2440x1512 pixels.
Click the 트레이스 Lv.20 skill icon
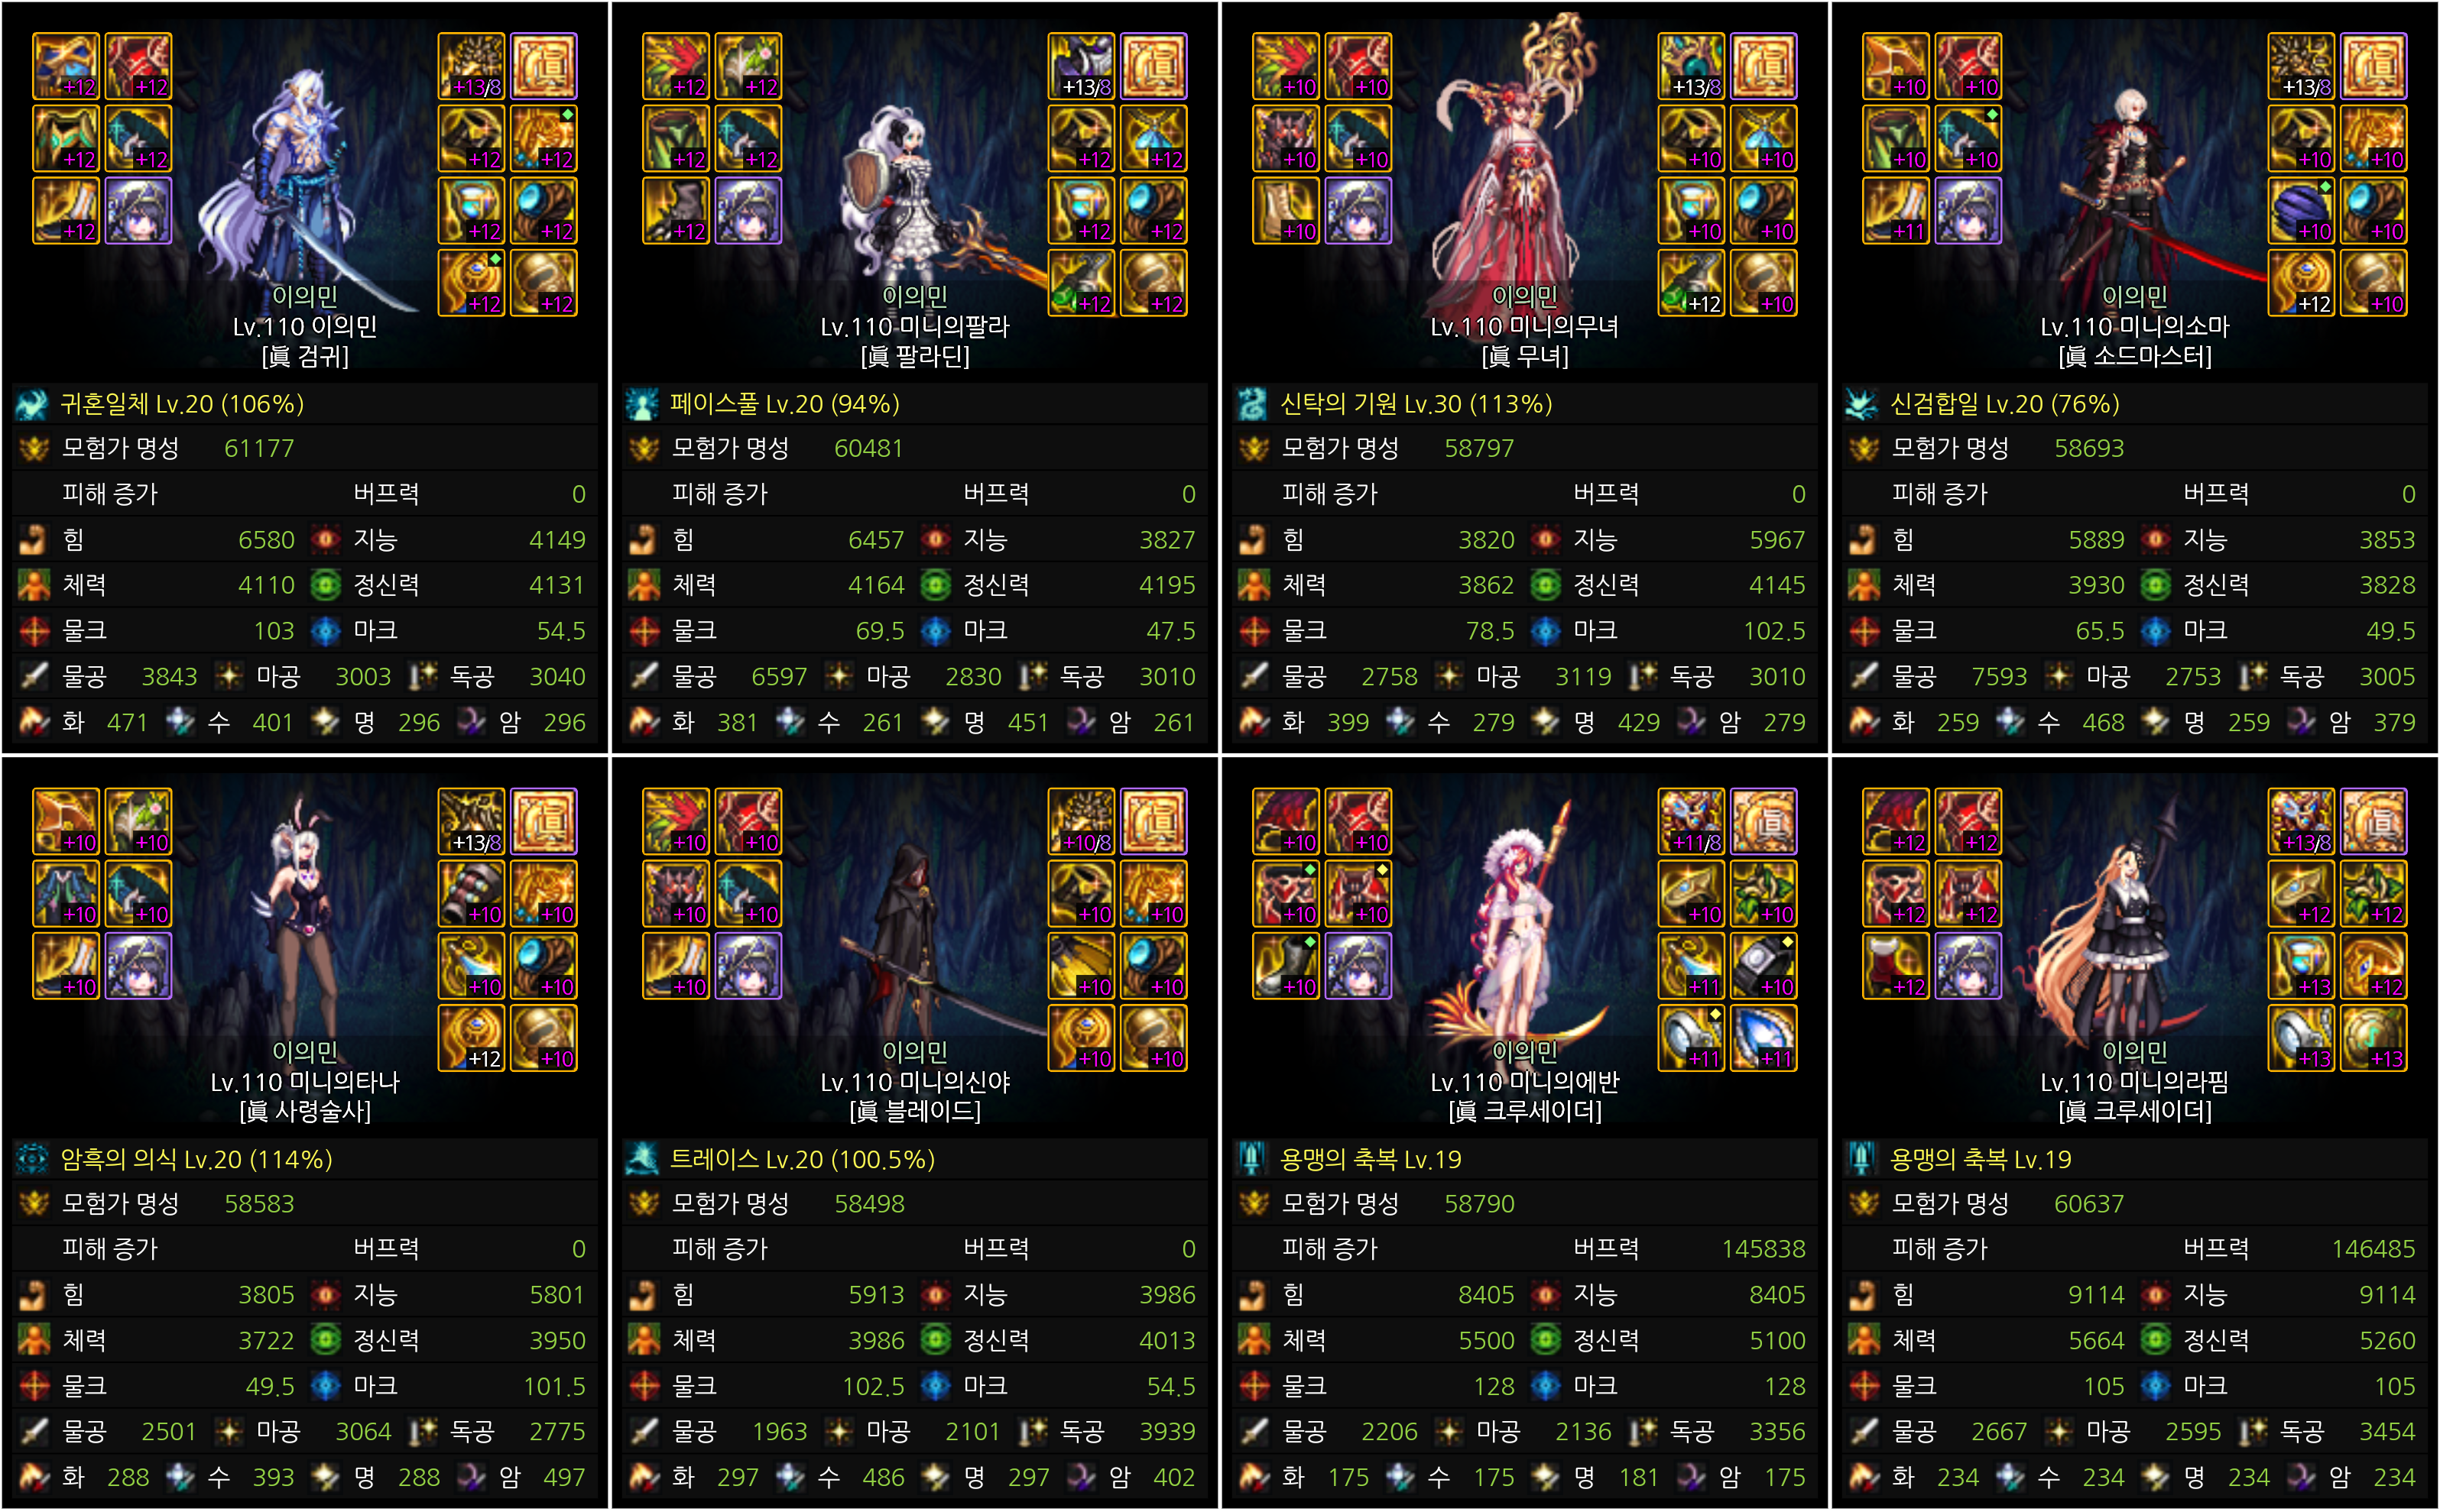(x=641, y=1159)
